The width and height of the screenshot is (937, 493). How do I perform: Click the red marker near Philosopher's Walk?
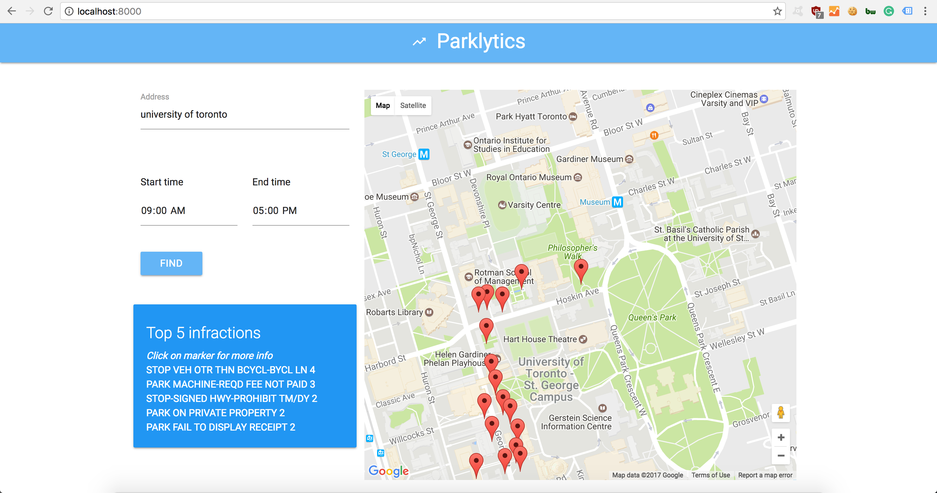click(580, 269)
